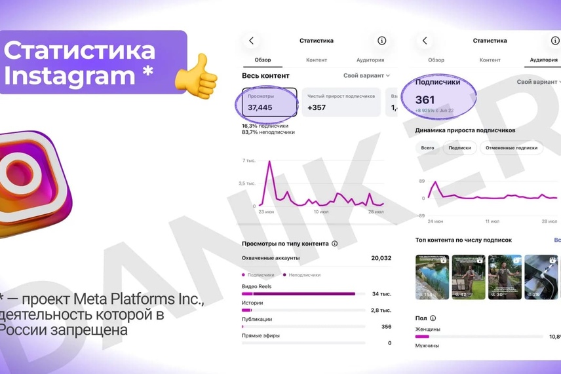
Task: Open Контент tab in left panel
Action: [317, 60]
